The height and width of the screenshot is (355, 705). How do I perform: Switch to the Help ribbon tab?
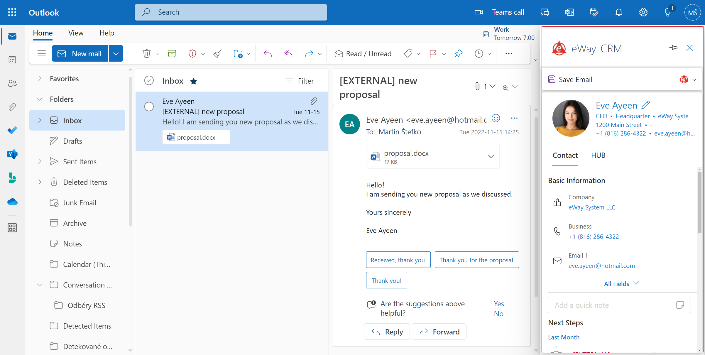107,33
